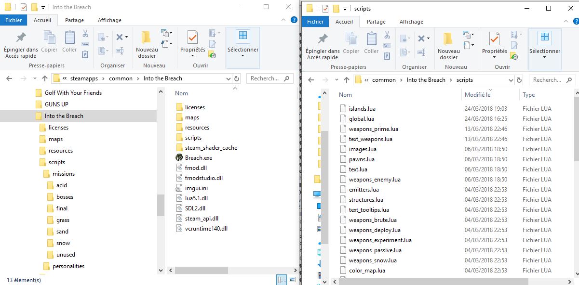579x285 pixels.
Task: Click Coller icon in the scripts window ribbon
Action: pos(371,42)
